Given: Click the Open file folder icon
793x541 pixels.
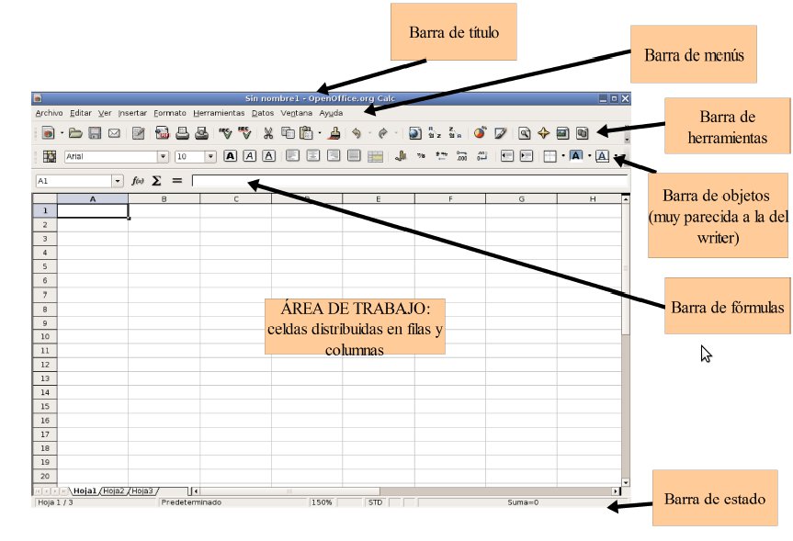Looking at the screenshot, I should pos(76,134).
